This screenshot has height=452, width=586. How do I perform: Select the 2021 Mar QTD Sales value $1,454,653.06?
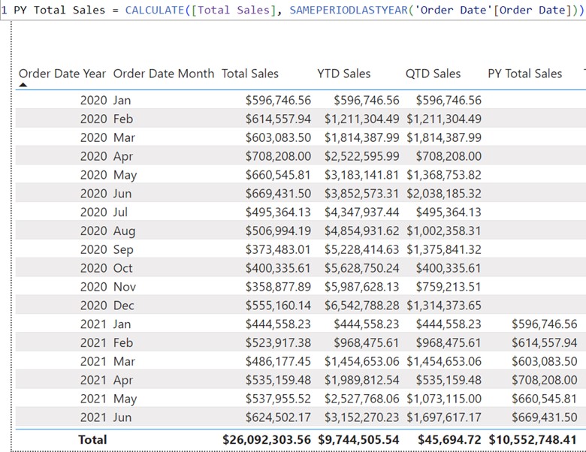click(444, 361)
